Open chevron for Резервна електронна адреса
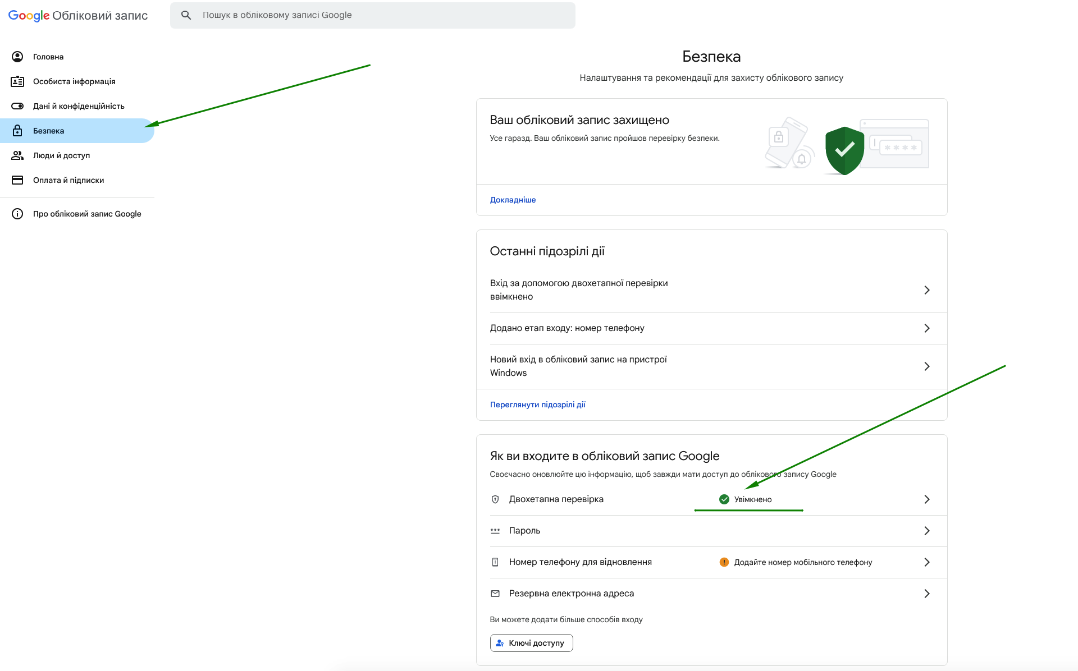 click(927, 594)
